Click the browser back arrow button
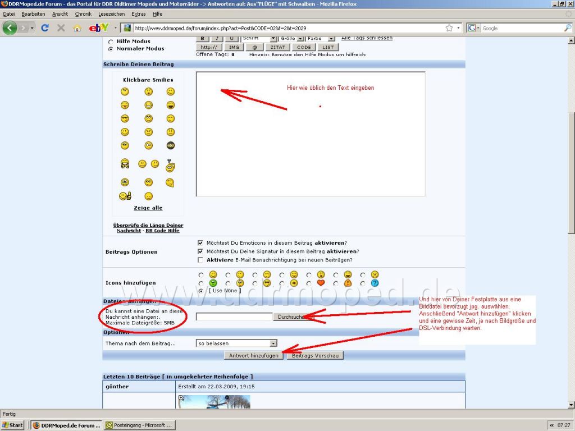The height and width of the screenshot is (431, 575). click(10, 27)
